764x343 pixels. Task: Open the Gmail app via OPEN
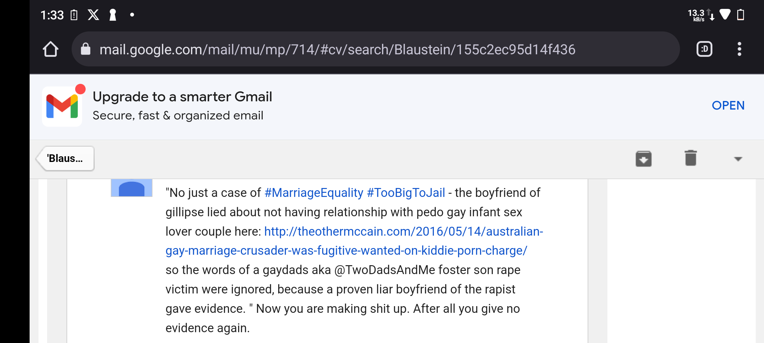pyautogui.click(x=728, y=105)
